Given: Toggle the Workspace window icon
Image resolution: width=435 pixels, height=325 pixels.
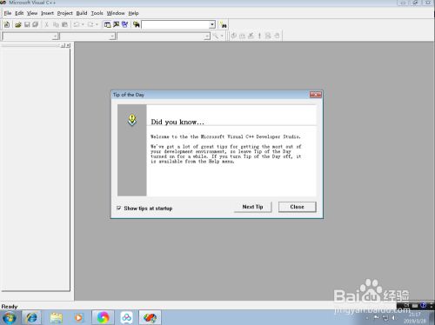Looking at the screenshot, I should [x=107, y=24].
